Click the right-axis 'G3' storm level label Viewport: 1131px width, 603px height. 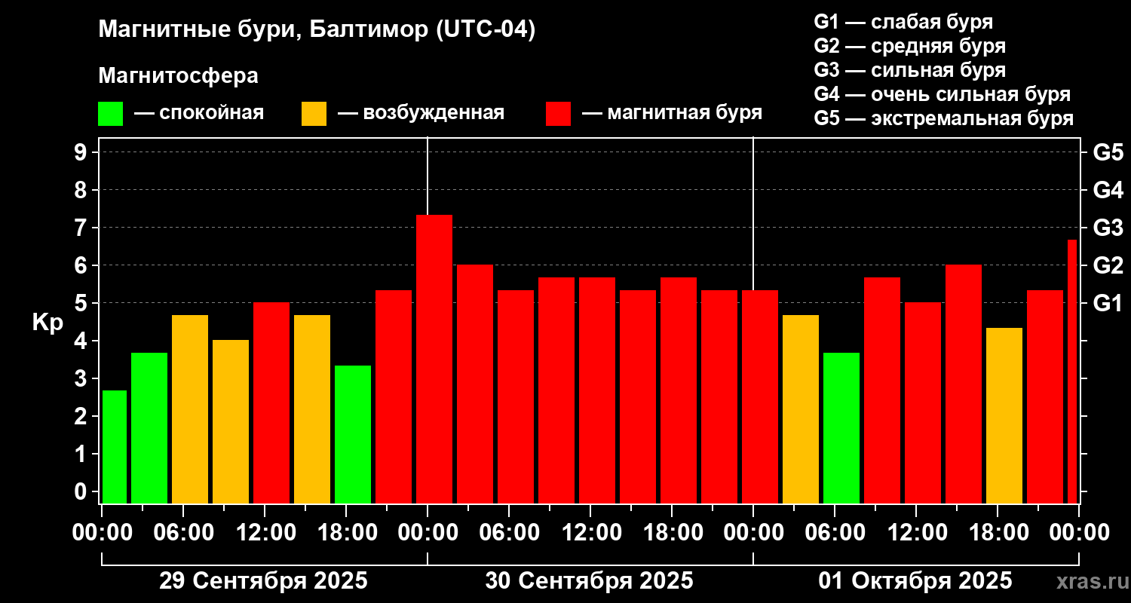pos(1108,228)
